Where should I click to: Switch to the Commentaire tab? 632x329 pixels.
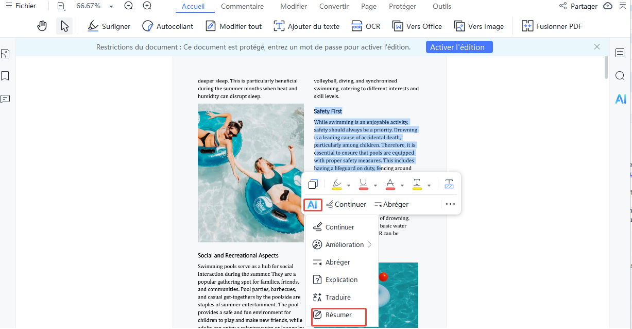(x=242, y=7)
